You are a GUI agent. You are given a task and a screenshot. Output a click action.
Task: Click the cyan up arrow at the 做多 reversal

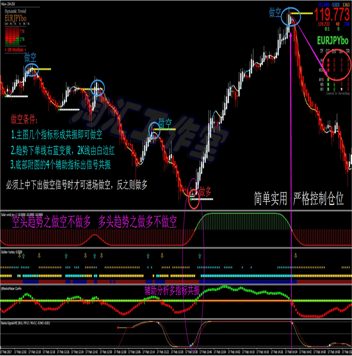coord(200,256)
